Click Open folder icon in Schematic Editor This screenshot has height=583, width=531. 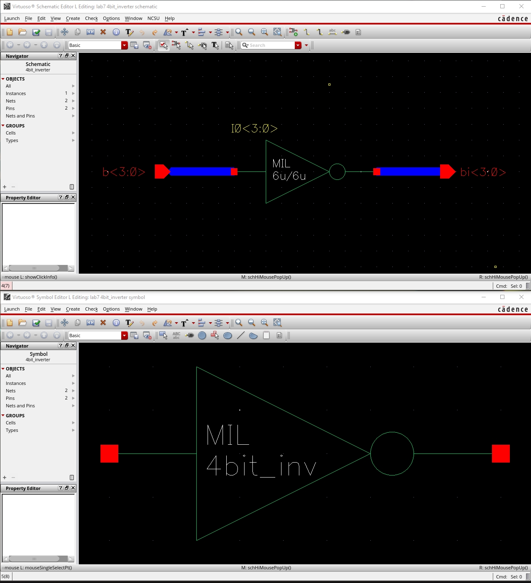click(x=22, y=32)
